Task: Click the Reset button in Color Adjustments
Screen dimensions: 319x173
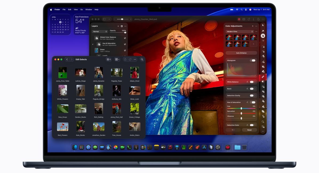Action: (249, 130)
